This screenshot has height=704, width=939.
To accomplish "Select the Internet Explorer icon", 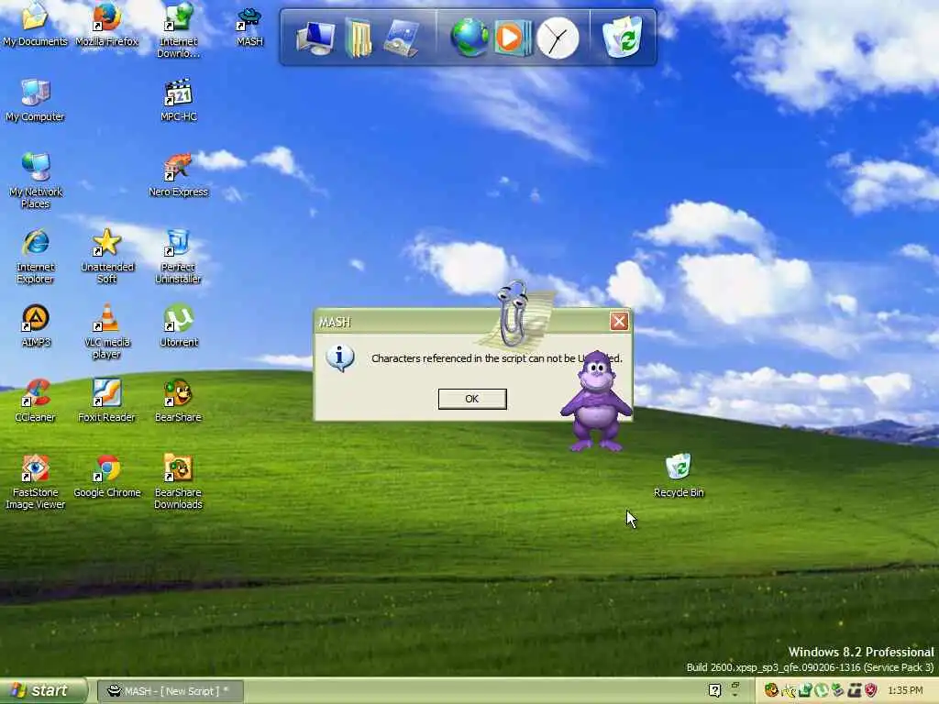I will [x=36, y=257].
